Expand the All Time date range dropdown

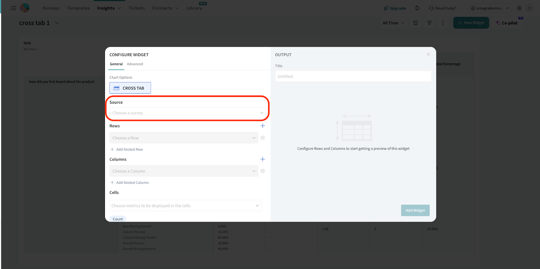[393, 23]
